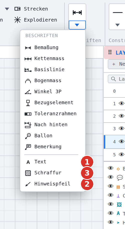Collapse the blue dimension tool dropdown arrow
Image resolution: width=125 pixels, height=229 pixels.
pos(77,25)
